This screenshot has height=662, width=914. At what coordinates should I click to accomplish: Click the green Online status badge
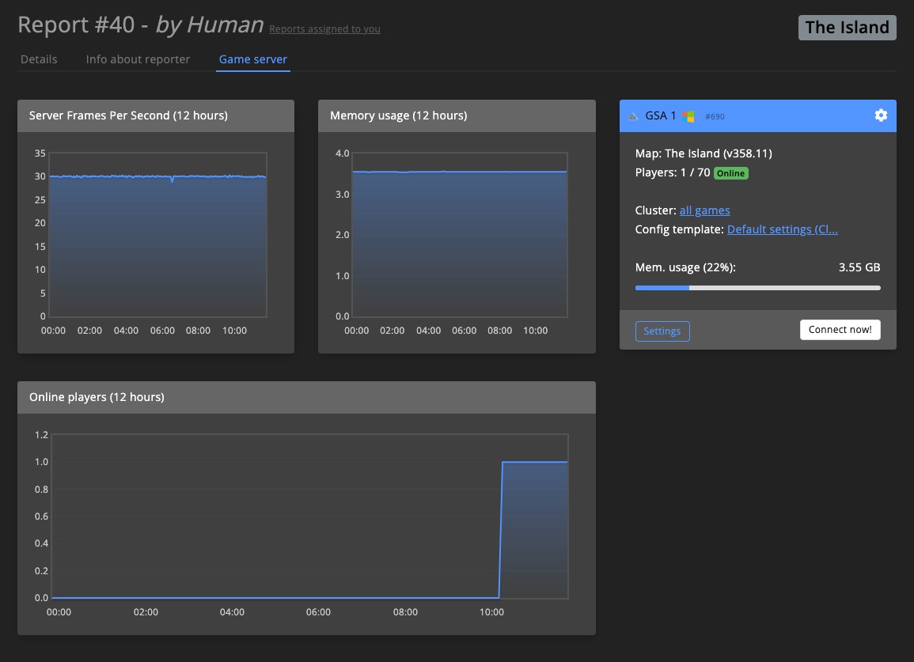(x=730, y=172)
